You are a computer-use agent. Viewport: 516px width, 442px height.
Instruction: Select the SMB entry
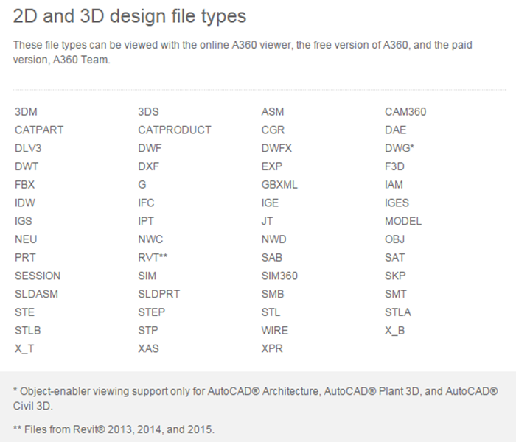point(273,294)
